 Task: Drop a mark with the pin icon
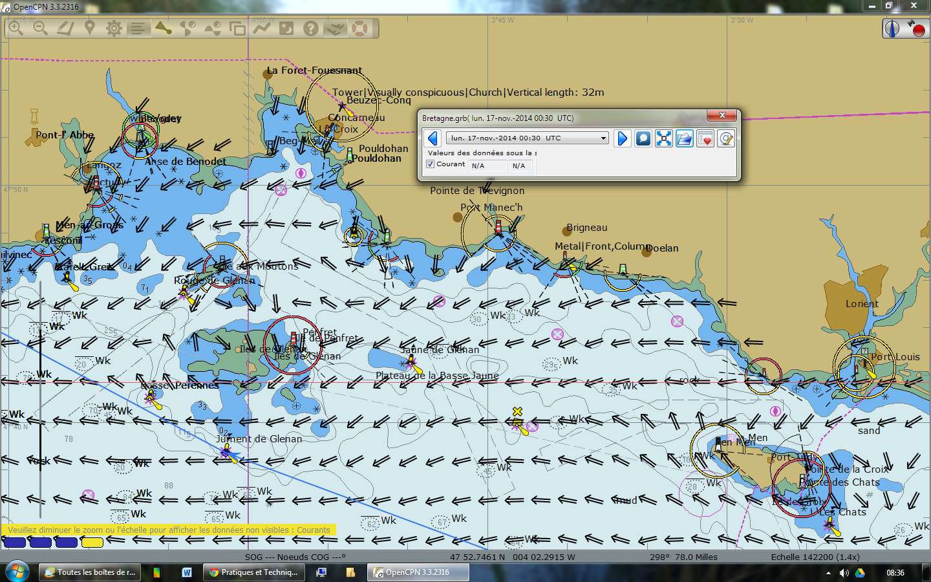(90, 28)
